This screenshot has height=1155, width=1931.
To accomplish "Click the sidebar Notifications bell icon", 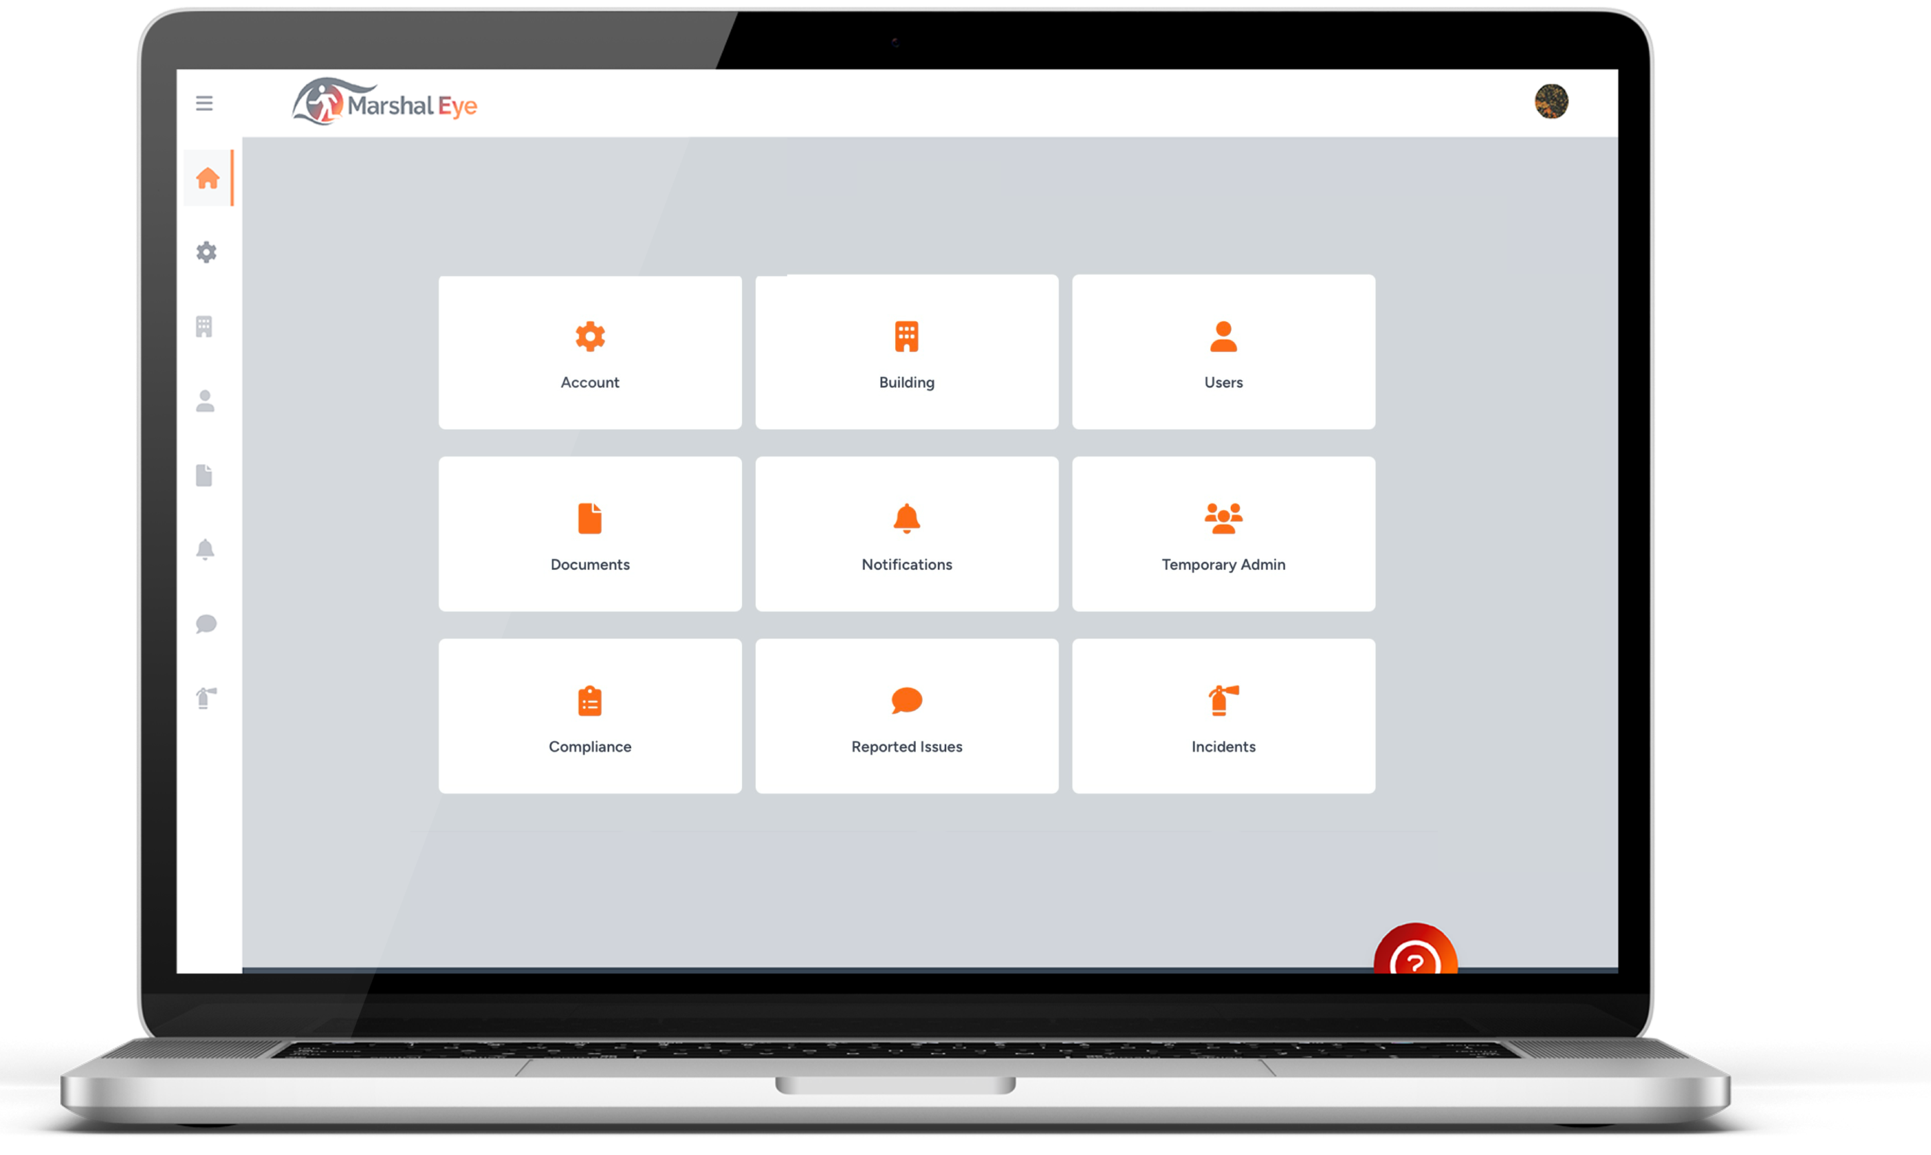I will [x=205, y=549].
